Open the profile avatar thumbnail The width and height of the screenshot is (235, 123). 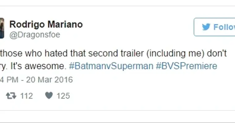(x=2, y=28)
